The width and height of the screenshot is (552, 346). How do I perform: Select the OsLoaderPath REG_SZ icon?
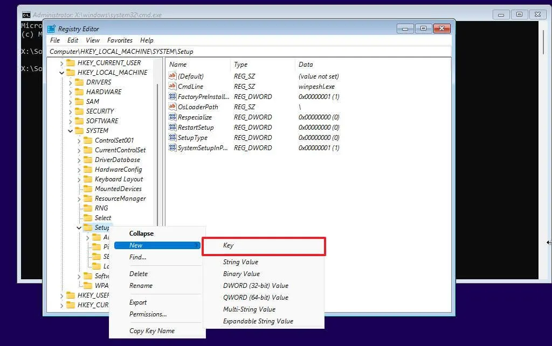(171, 107)
